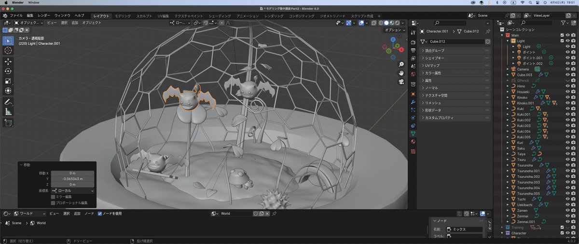Open the 座標系 ローカル dropdown
This screenshot has width=579, height=244.
pos(72,190)
